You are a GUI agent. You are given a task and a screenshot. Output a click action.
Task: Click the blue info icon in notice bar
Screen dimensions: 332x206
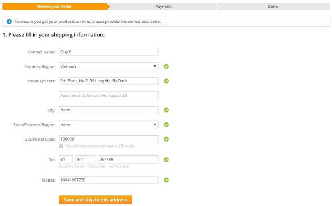coord(9,22)
